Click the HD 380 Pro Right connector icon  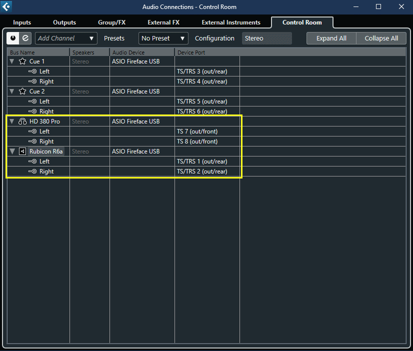(x=32, y=141)
